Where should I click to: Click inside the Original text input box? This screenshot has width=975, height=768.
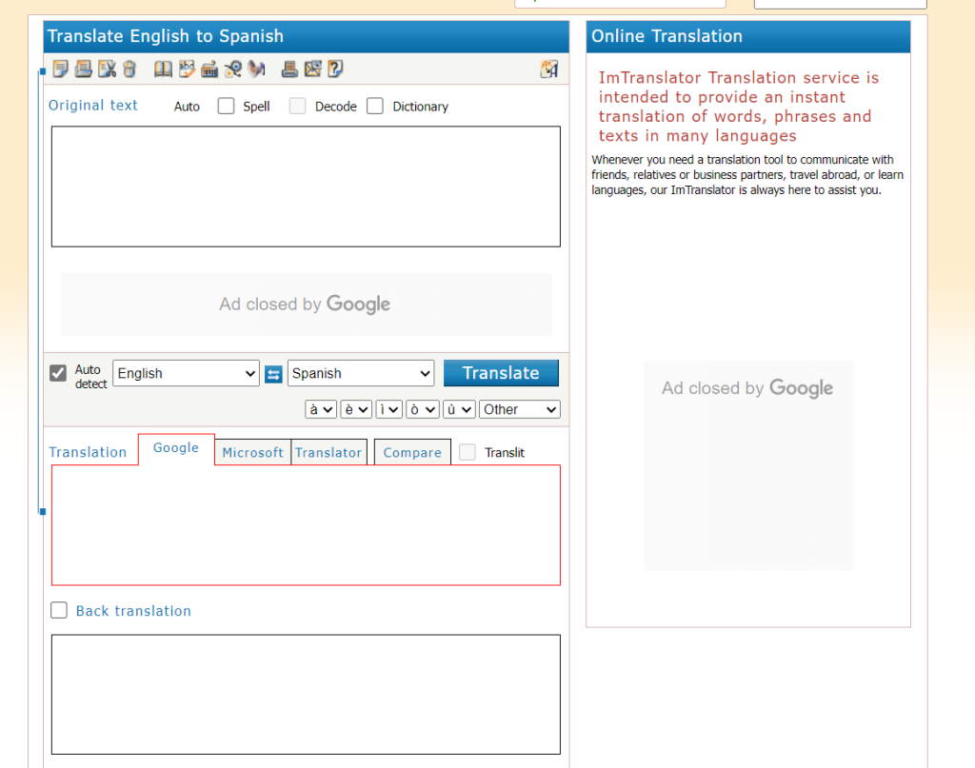pyautogui.click(x=306, y=187)
